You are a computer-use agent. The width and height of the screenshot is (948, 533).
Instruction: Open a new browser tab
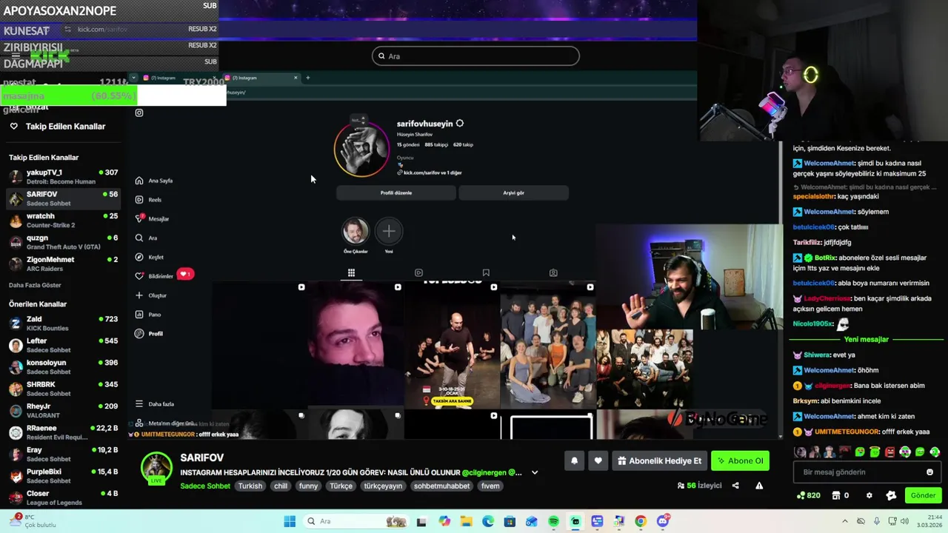click(308, 78)
